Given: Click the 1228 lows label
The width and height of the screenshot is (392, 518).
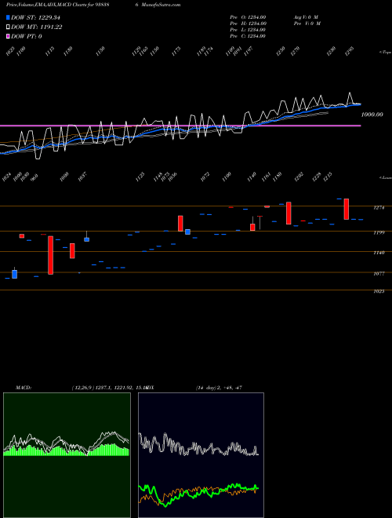Looking at the screenshot, I should pyautogui.click(x=317, y=177).
